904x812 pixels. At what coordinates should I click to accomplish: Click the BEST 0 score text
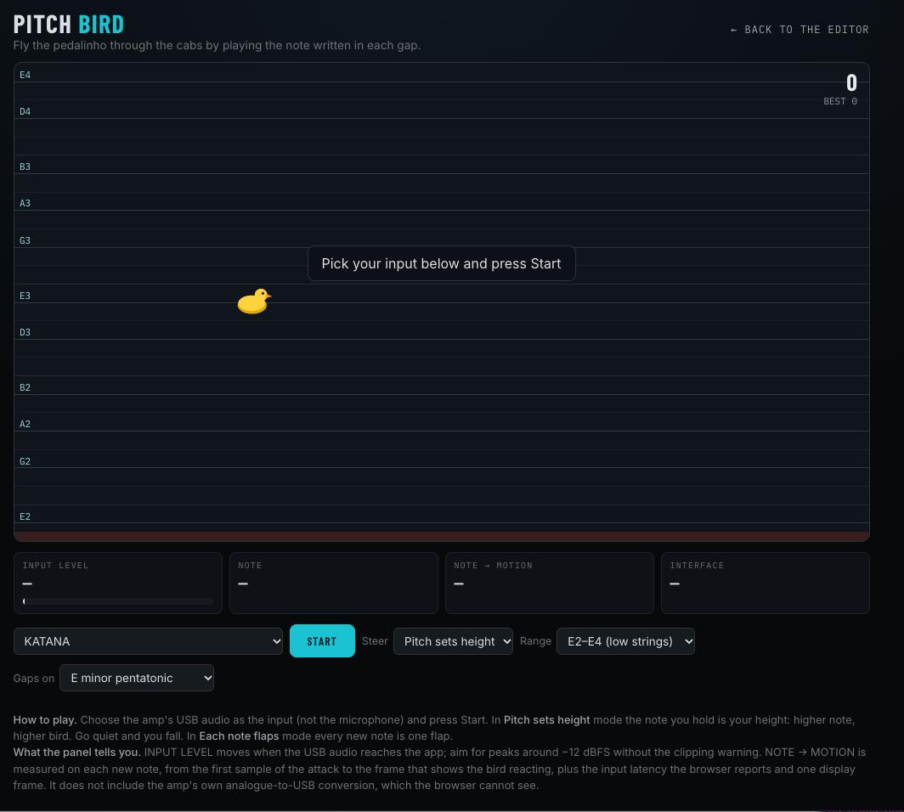point(840,101)
